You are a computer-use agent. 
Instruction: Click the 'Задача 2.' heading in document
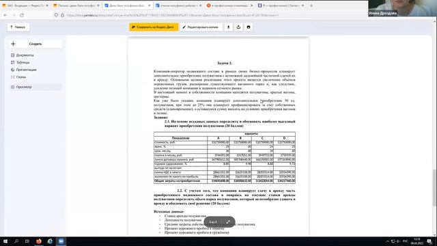click(225, 64)
